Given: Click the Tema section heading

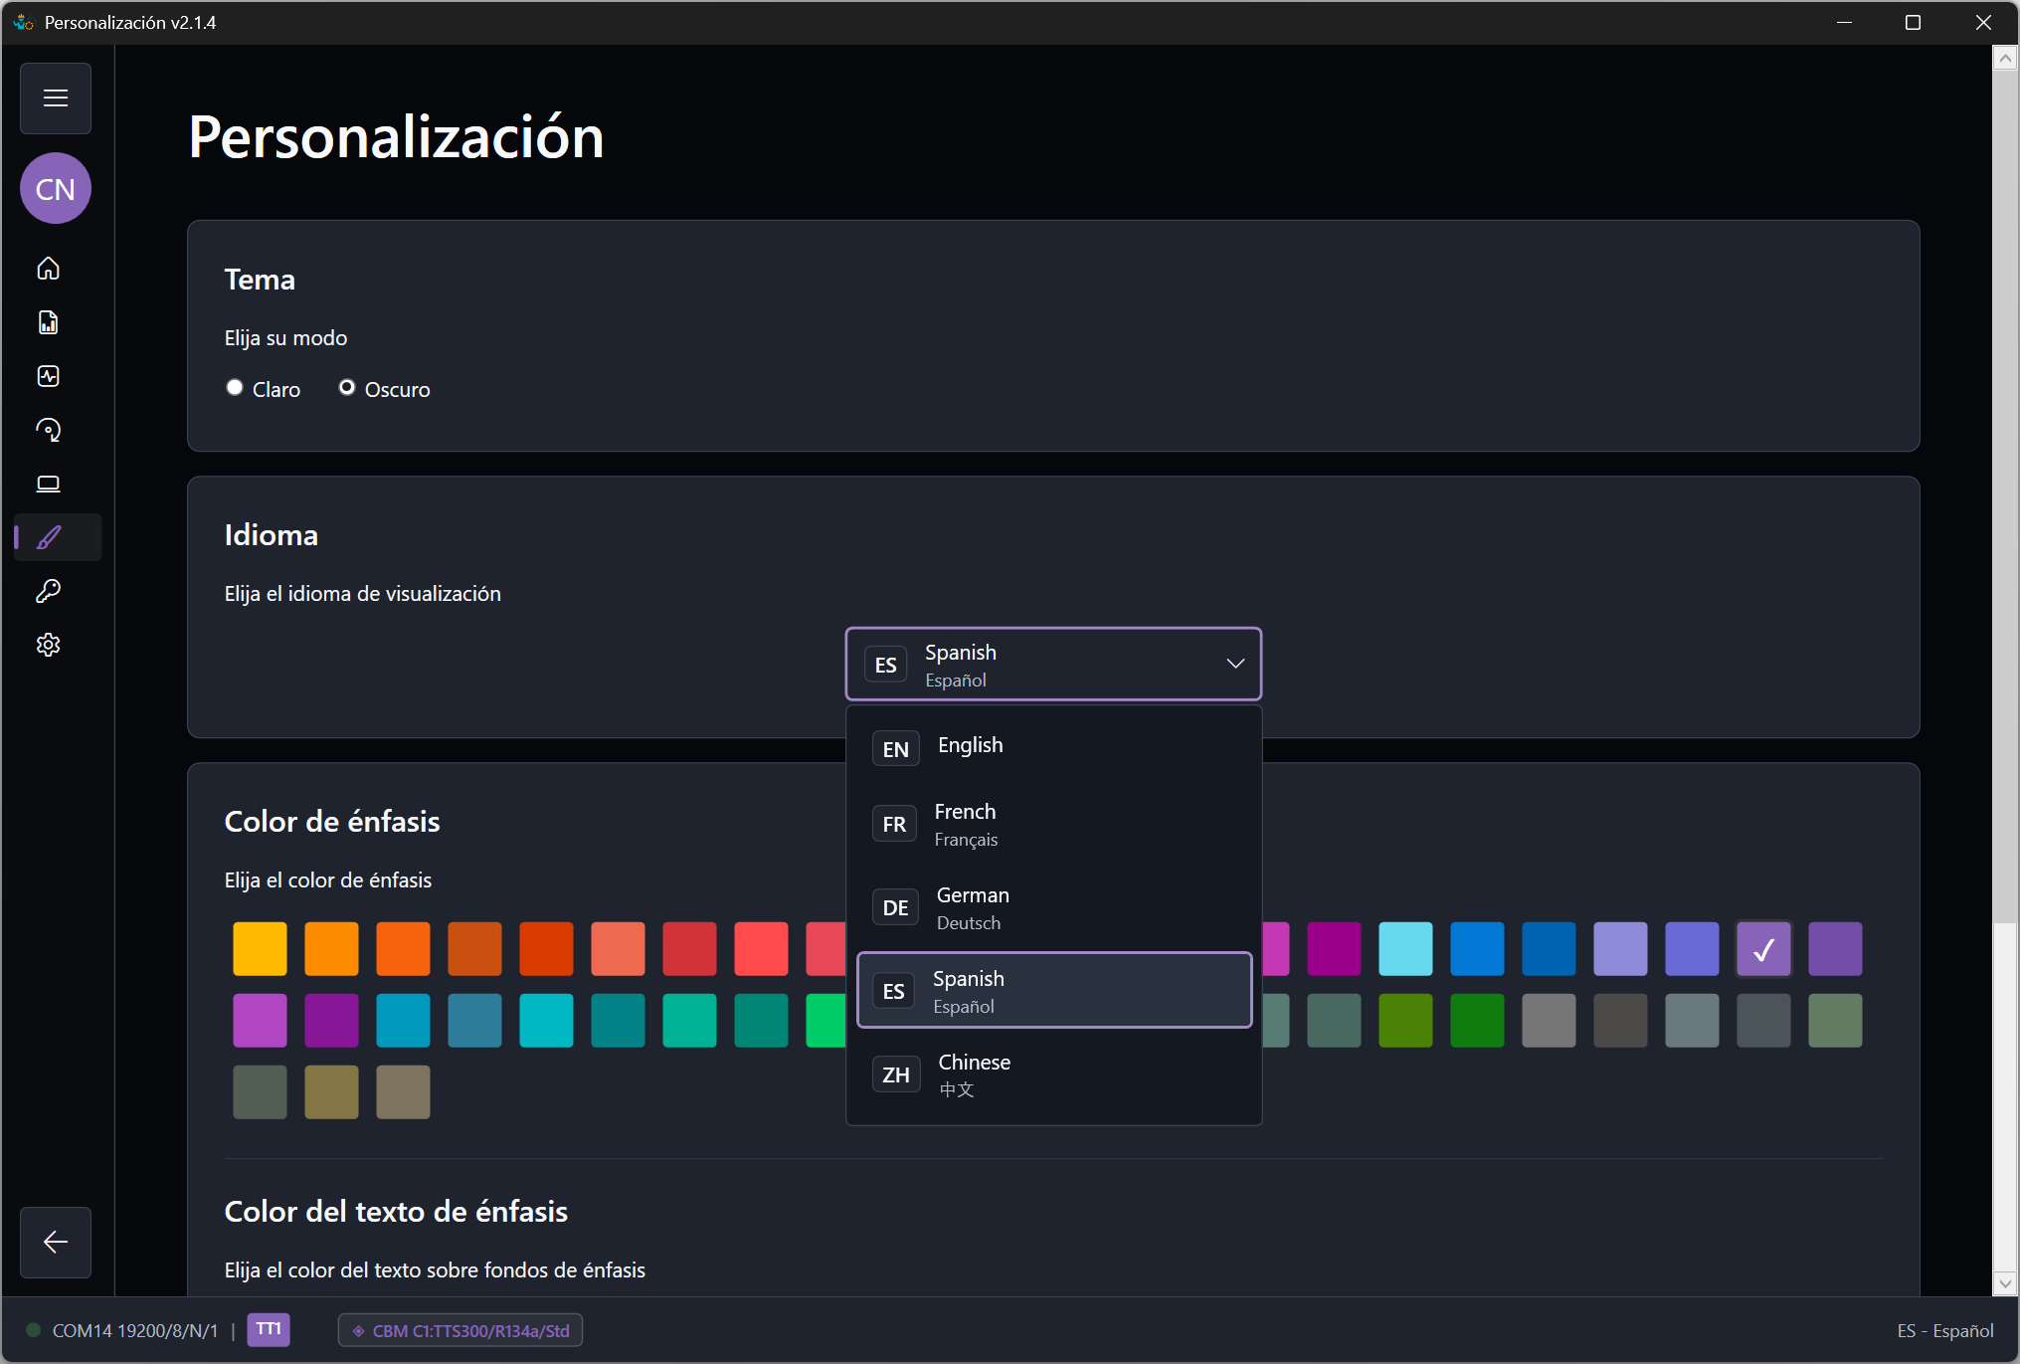Looking at the screenshot, I should click(260, 280).
